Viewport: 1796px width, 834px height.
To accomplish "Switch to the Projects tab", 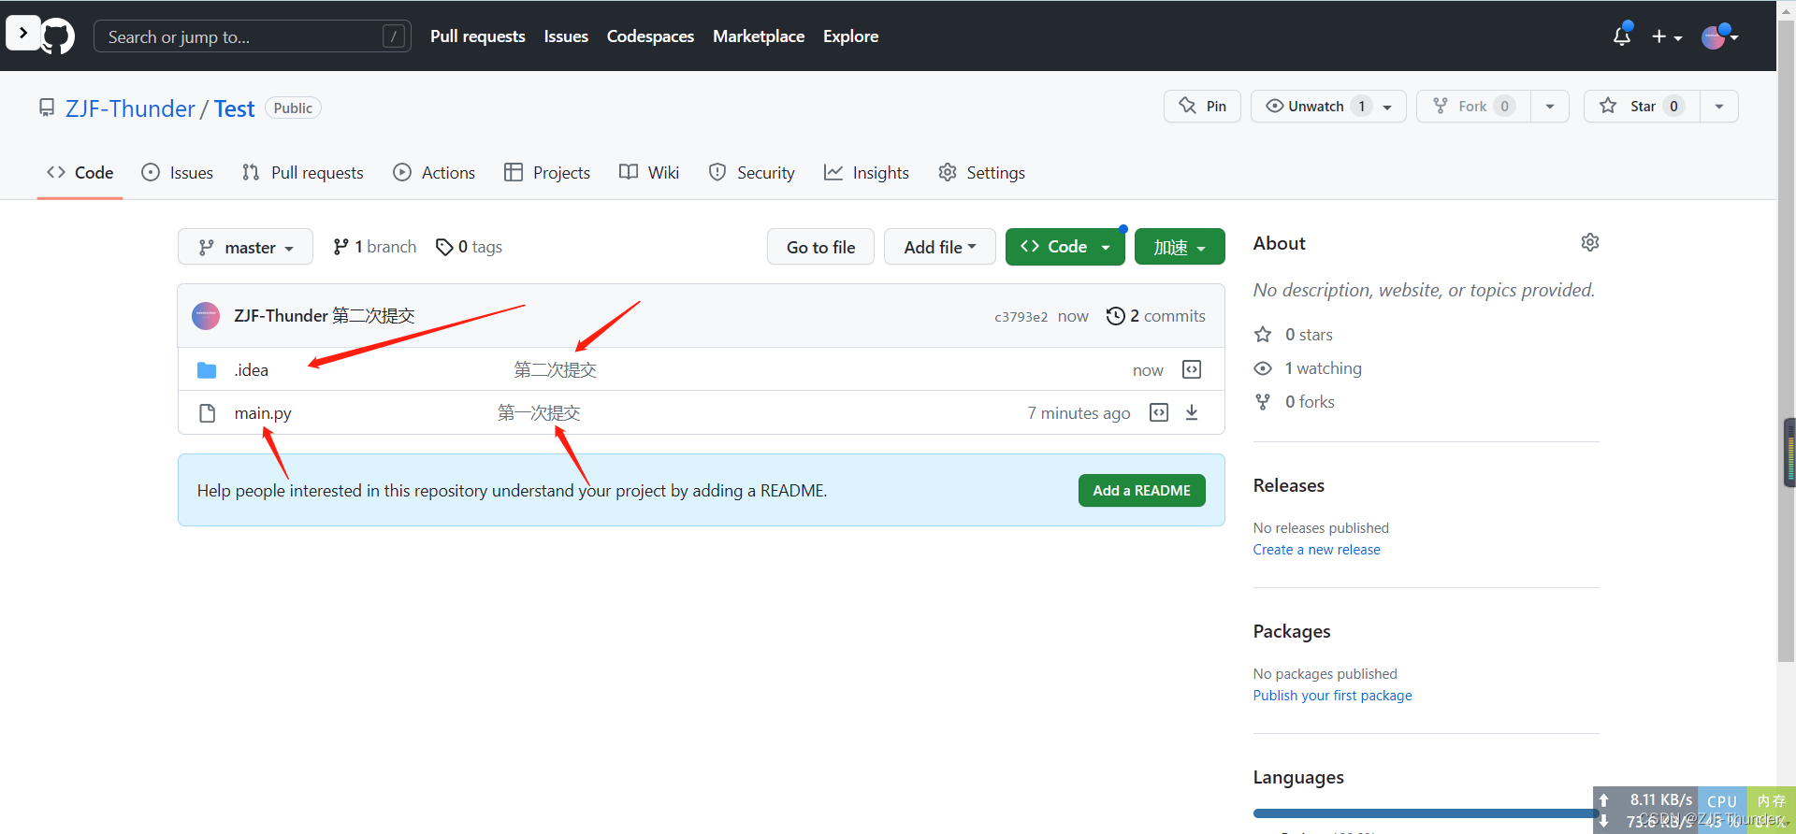I will [x=547, y=172].
